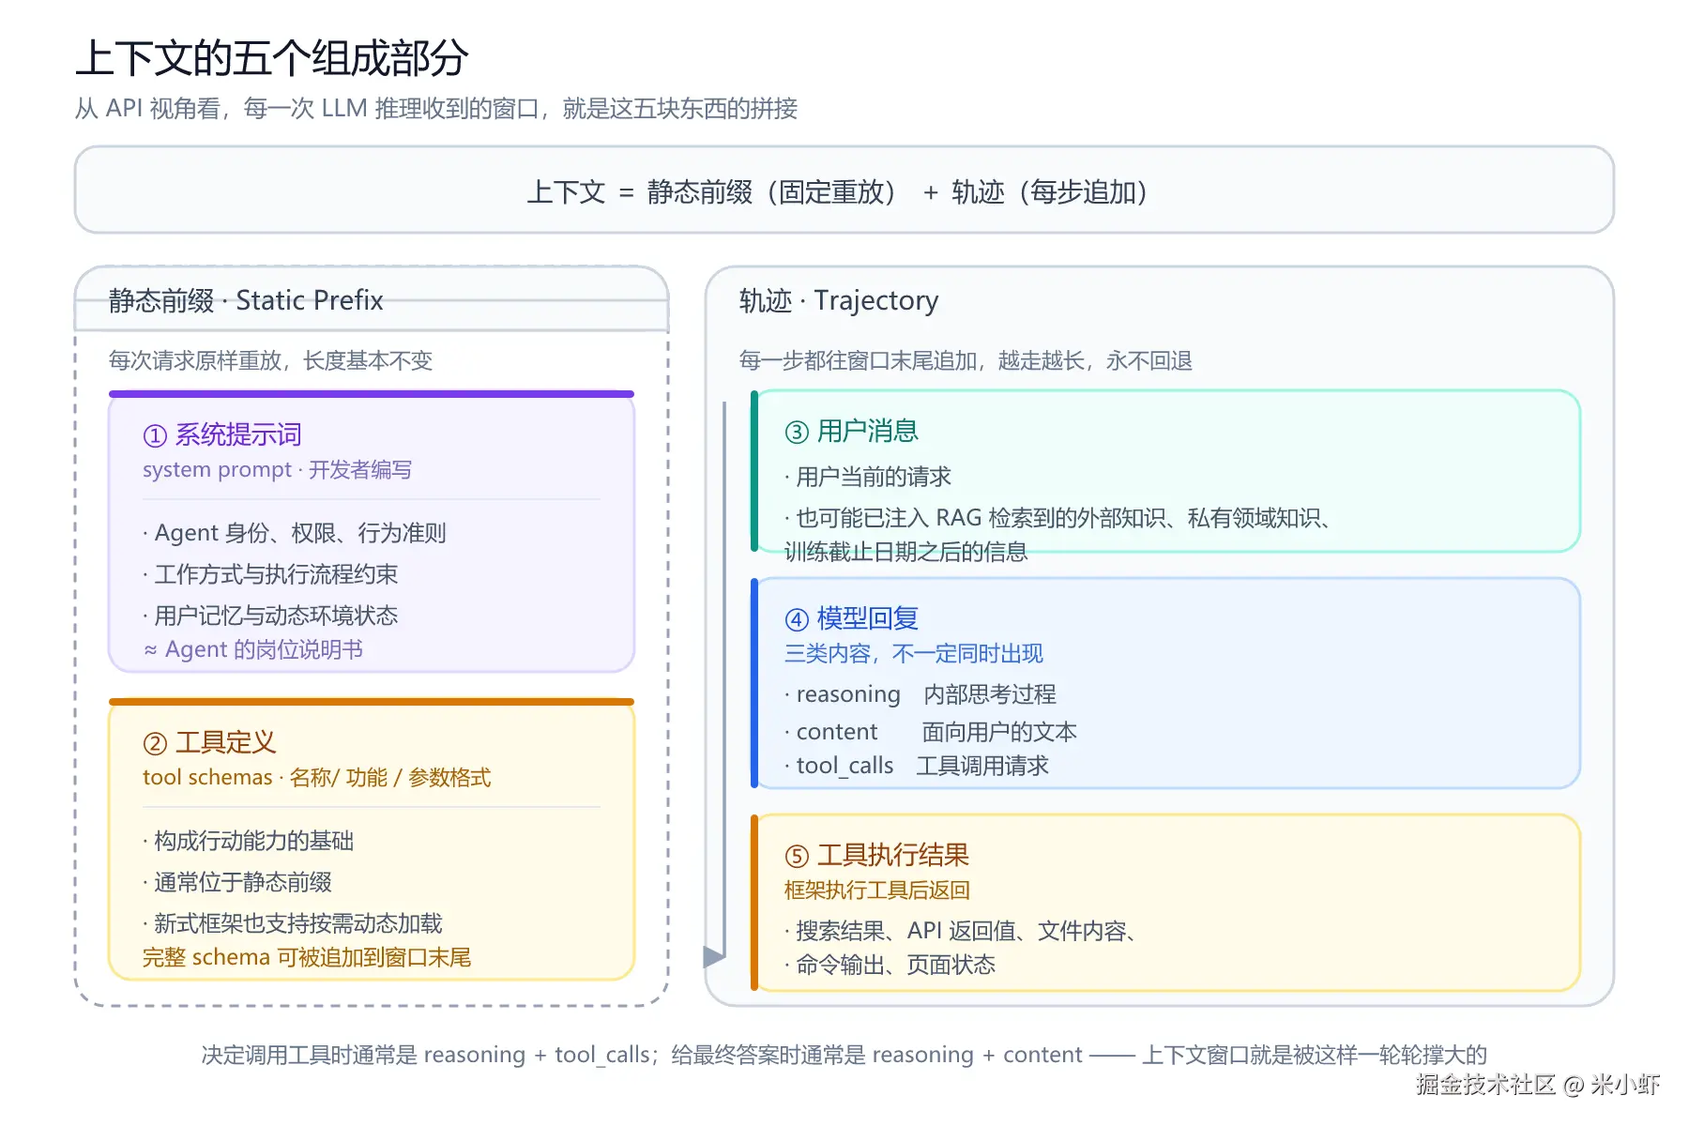This screenshot has width=1689, height=1126.
Task: Click the card title ④ 模型回复
Action: pos(851,618)
